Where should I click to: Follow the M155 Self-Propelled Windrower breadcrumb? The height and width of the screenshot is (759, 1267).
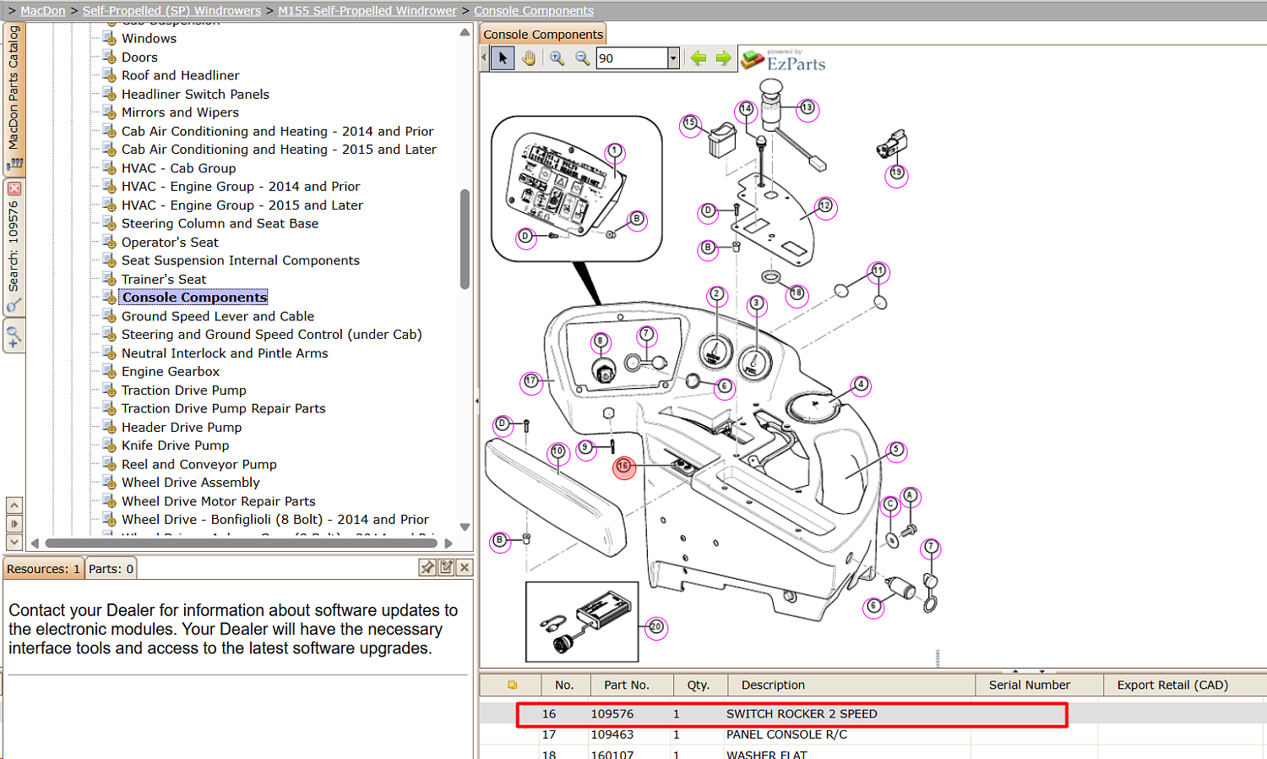367,11
